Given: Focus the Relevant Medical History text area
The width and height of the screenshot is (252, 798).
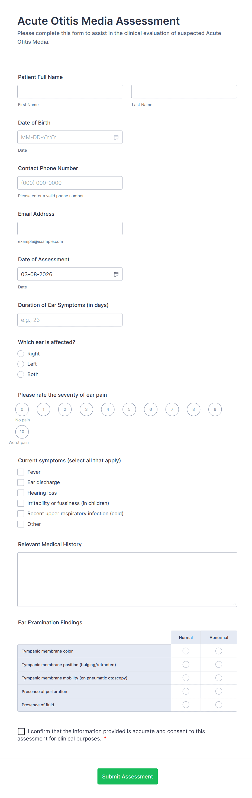Looking at the screenshot, I should pos(127,579).
